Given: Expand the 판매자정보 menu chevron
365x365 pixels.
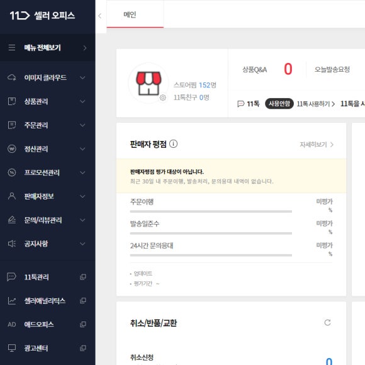Looking at the screenshot, I should [82, 196].
